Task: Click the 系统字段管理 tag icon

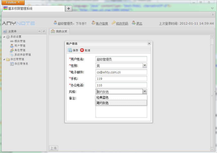Action: [x=12, y=55]
